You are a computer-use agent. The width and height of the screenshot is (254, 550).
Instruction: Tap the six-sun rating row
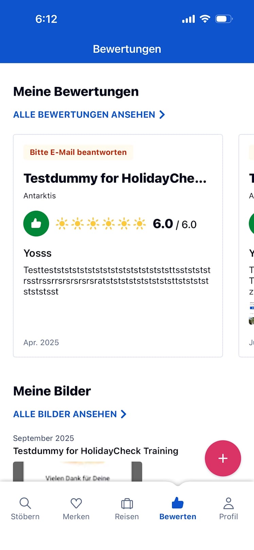[x=101, y=224]
